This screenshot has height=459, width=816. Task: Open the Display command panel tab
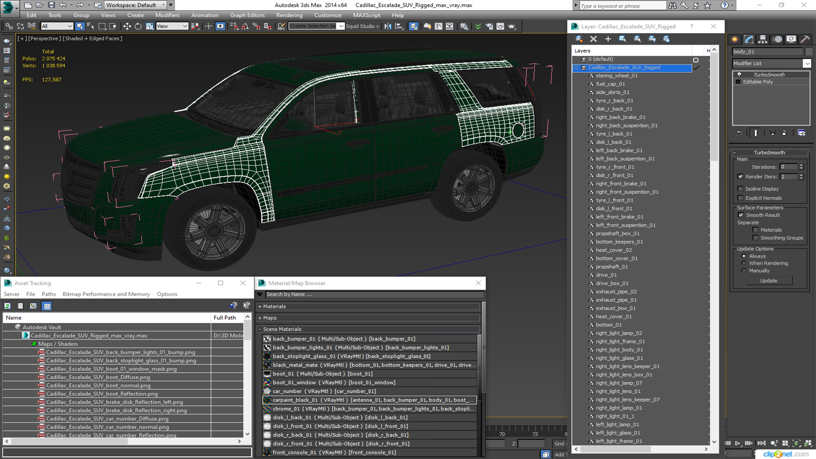tap(791, 40)
